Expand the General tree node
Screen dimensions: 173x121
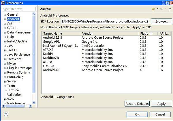click(x=5, y=15)
